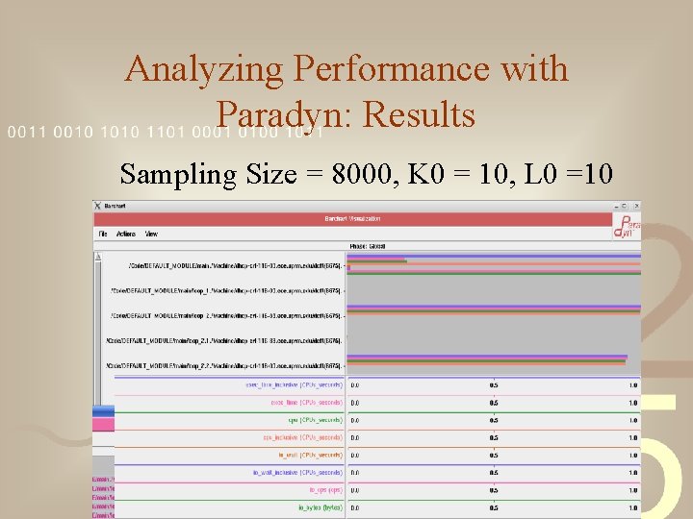Open the Actions menu

[126, 234]
